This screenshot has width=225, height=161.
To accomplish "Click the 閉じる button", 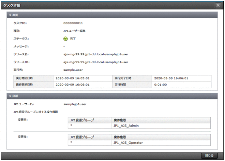I will pyautogui.click(x=209, y=156).
